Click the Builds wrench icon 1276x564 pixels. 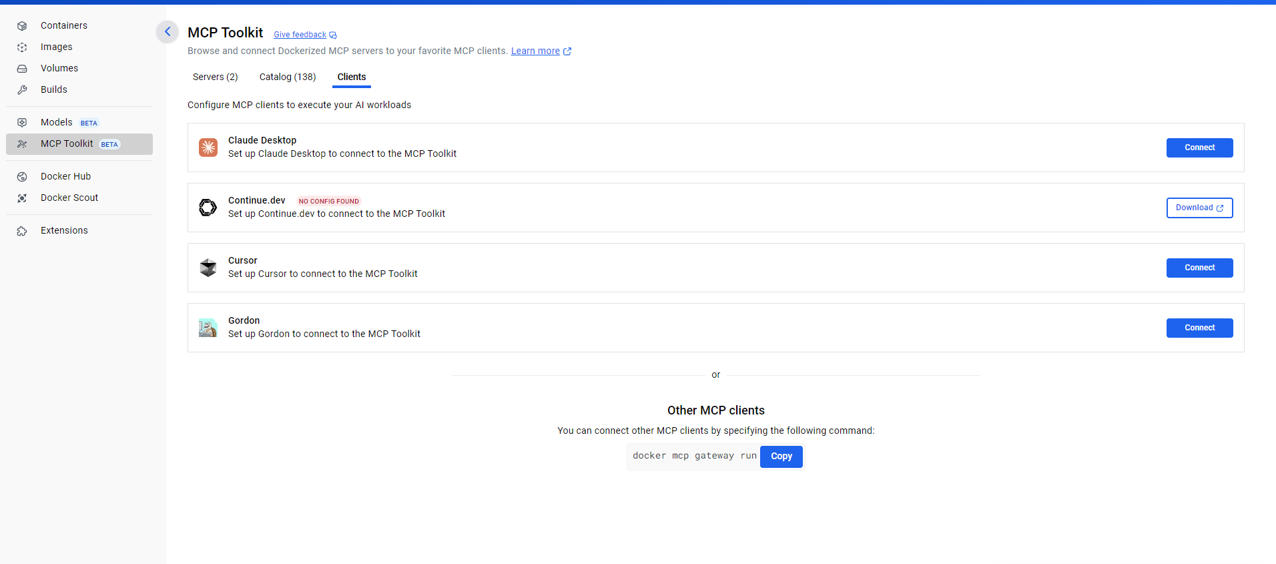click(x=22, y=90)
